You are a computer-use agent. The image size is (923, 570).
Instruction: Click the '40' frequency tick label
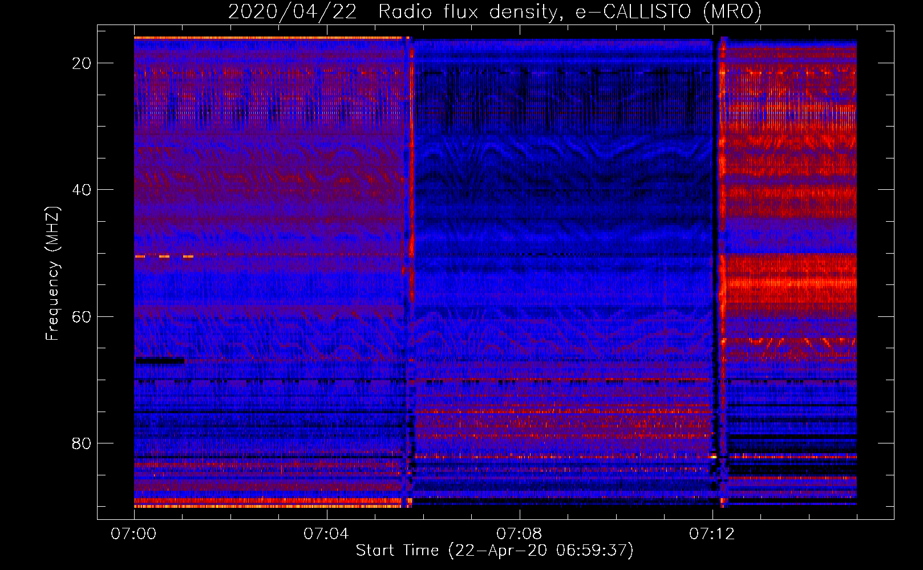[x=82, y=190]
